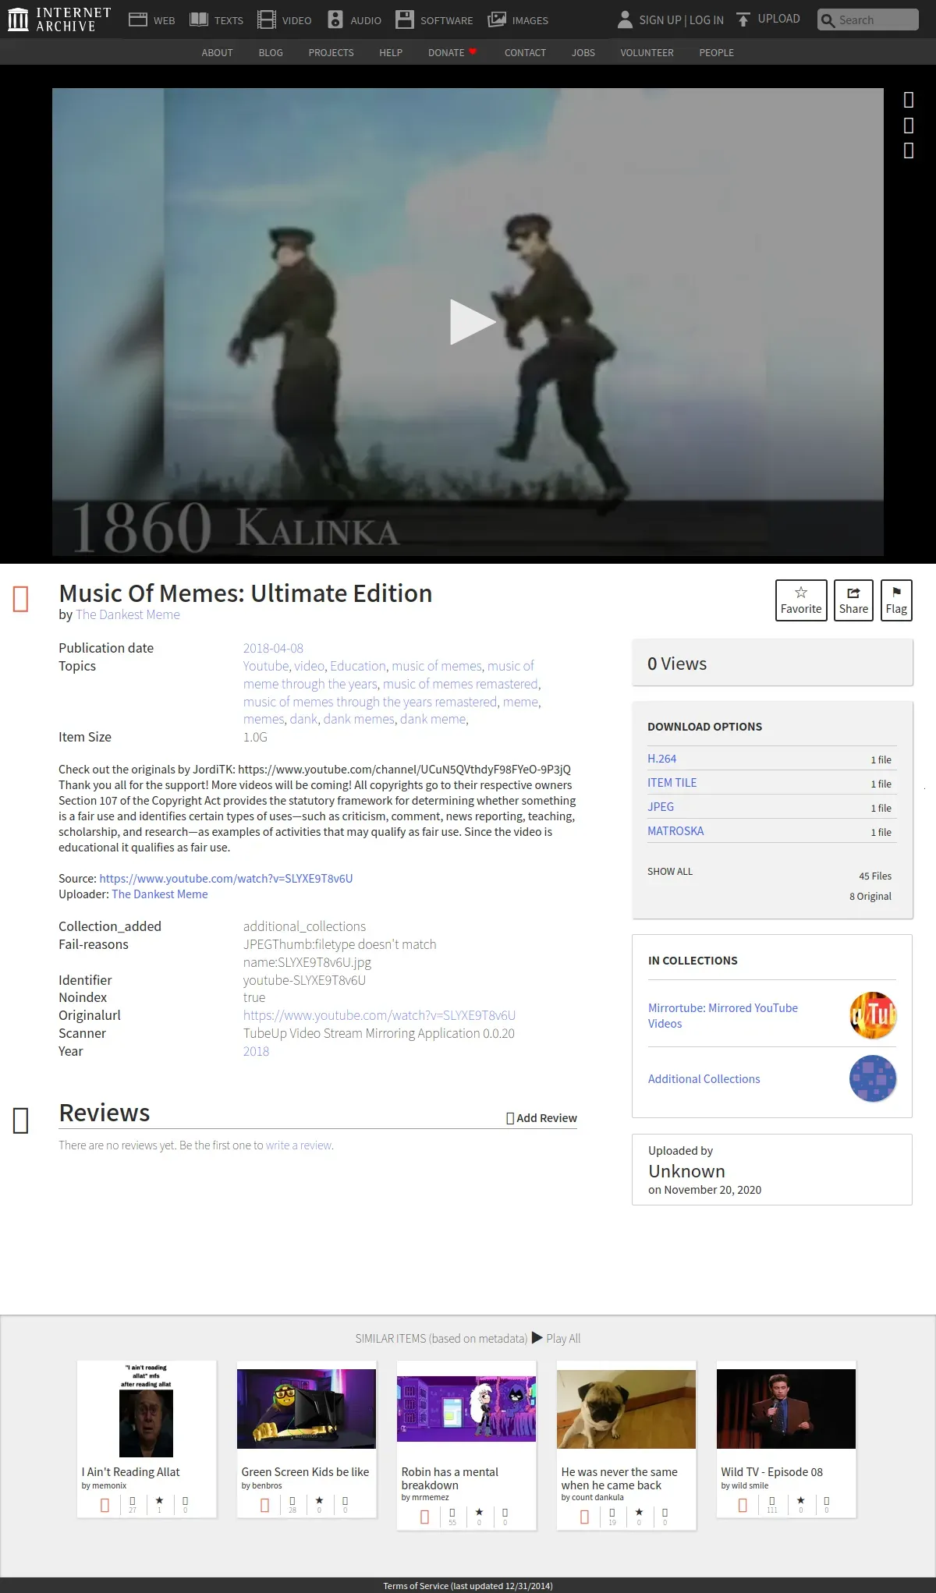Open the Texts section icon
This screenshot has height=1593, width=936.
199,19
